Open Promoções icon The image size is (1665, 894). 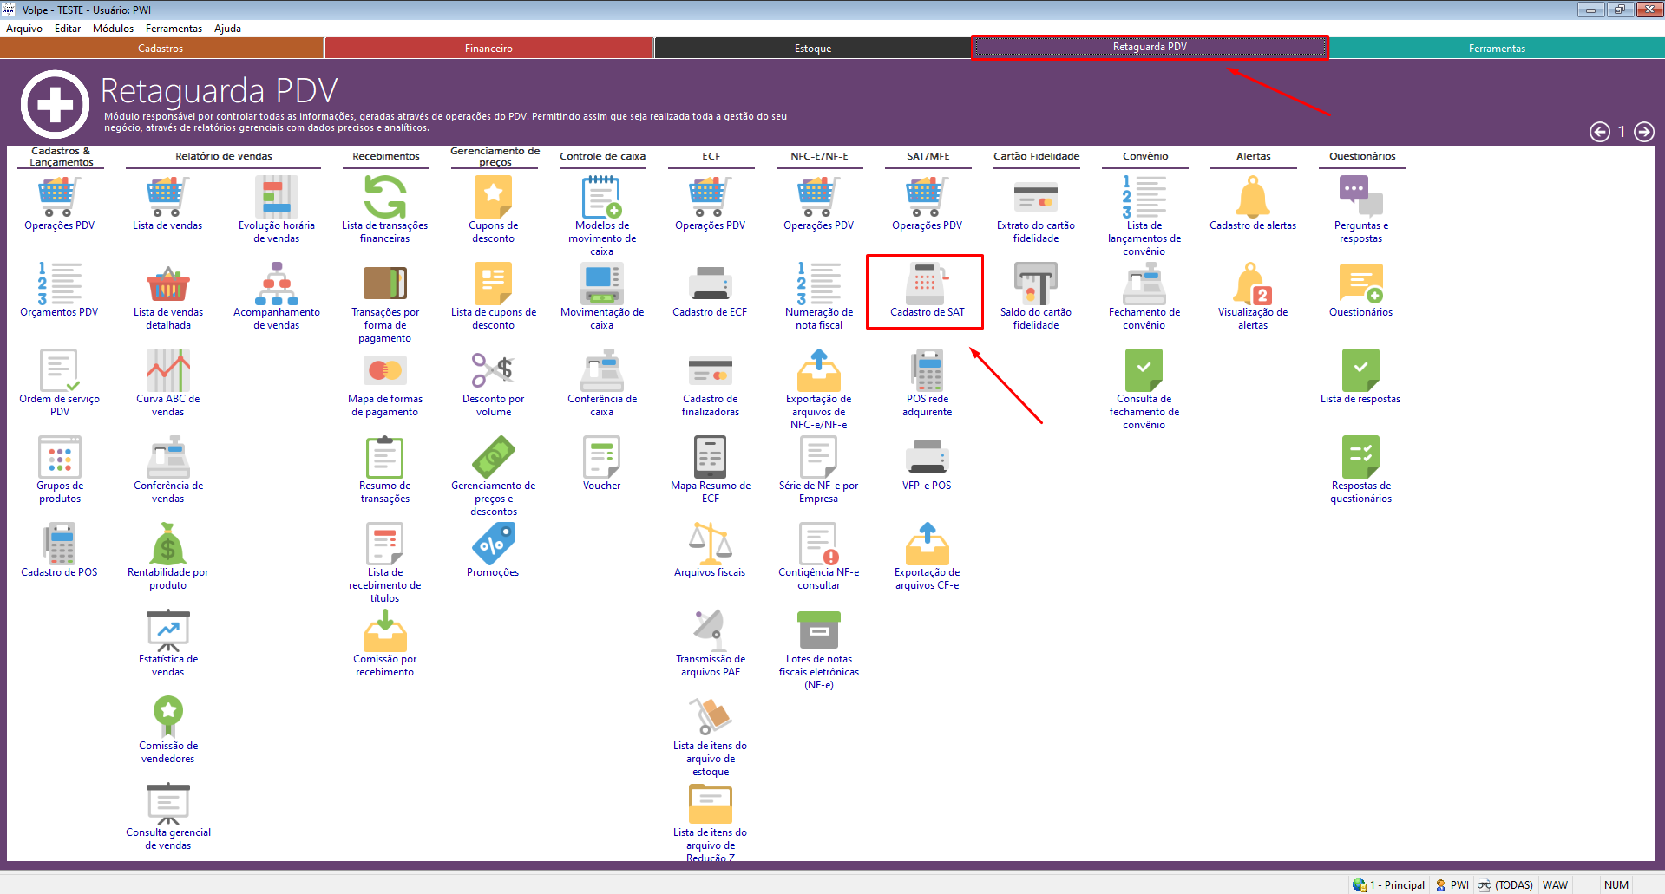[x=494, y=551]
